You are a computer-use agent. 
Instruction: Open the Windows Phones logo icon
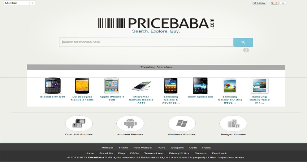[182, 123]
